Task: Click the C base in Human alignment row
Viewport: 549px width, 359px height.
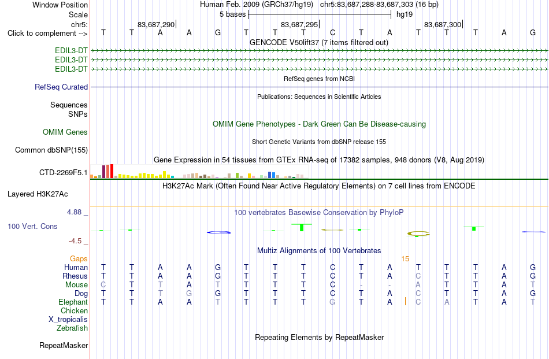Action: pos(332,267)
